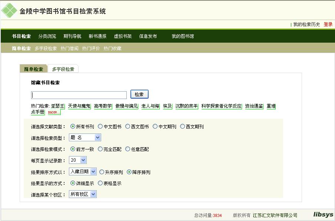
Task: Switch to the 简单检索 tab
Action: coord(34,69)
